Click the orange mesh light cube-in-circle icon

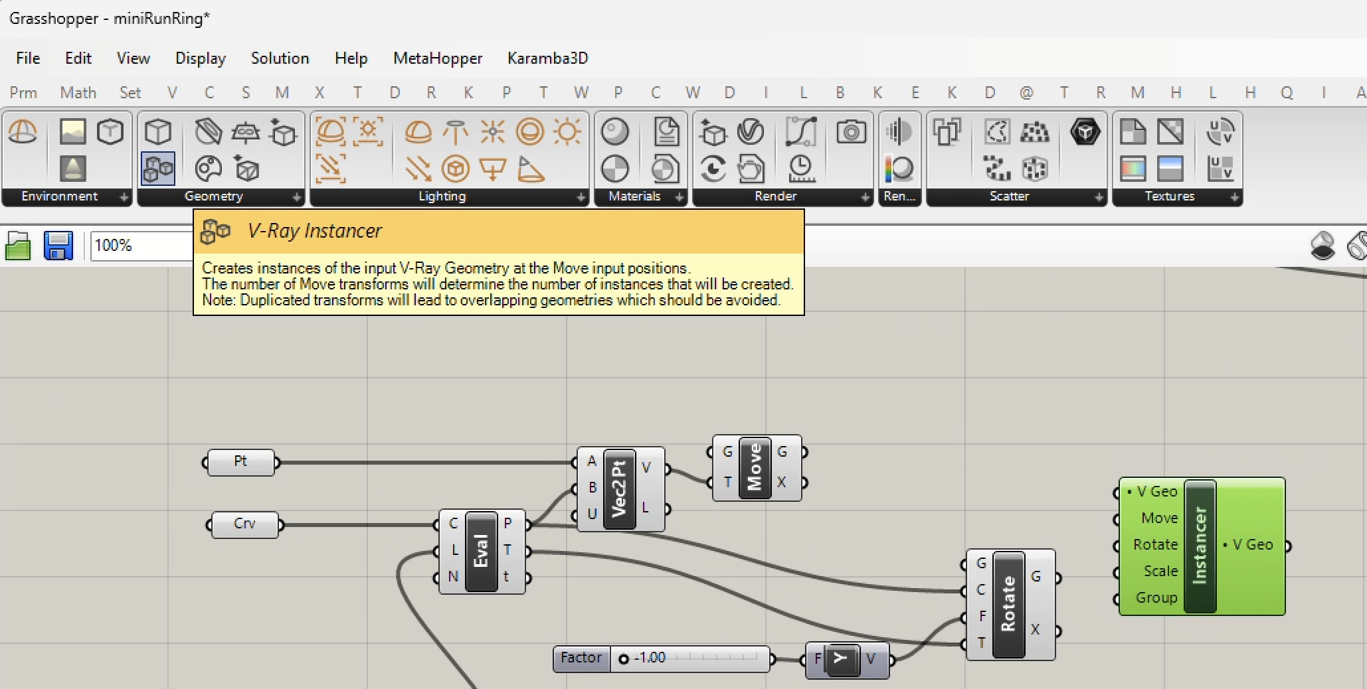[x=456, y=169]
